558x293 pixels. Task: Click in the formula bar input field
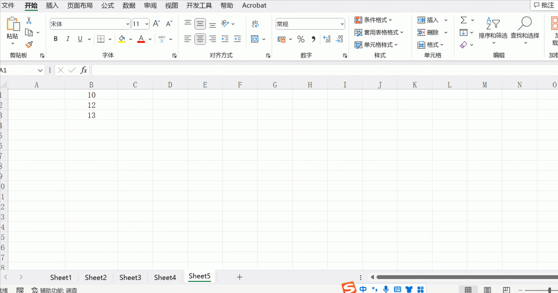point(325,70)
